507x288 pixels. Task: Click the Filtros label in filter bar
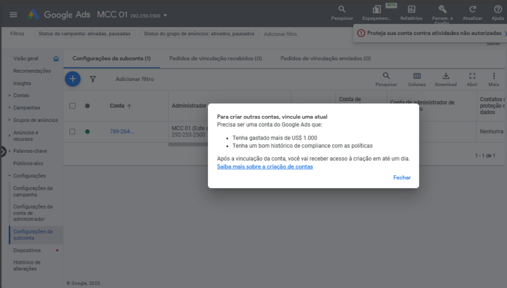[x=17, y=33]
